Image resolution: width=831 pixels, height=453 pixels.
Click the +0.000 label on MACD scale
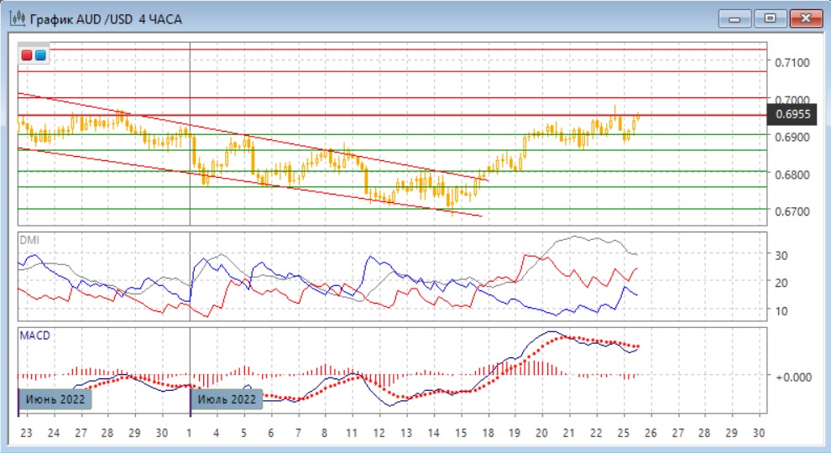(792, 377)
